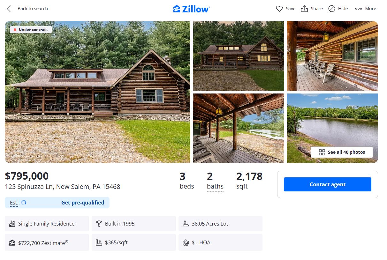The width and height of the screenshot is (387, 260).
Task: Click the Zillow logo
Action: (191, 9)
